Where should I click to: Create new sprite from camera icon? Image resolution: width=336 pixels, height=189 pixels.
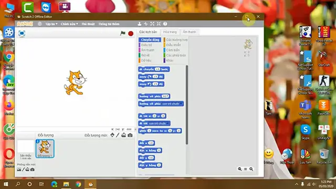[x=130, y=135]
